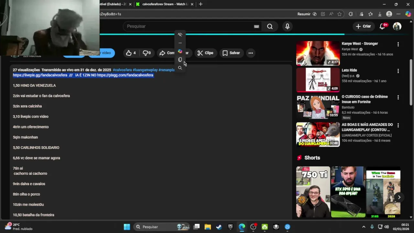414x233 pixels.
Task: Open the weather widget showing 26°C
Action: [x=19, y=227]
